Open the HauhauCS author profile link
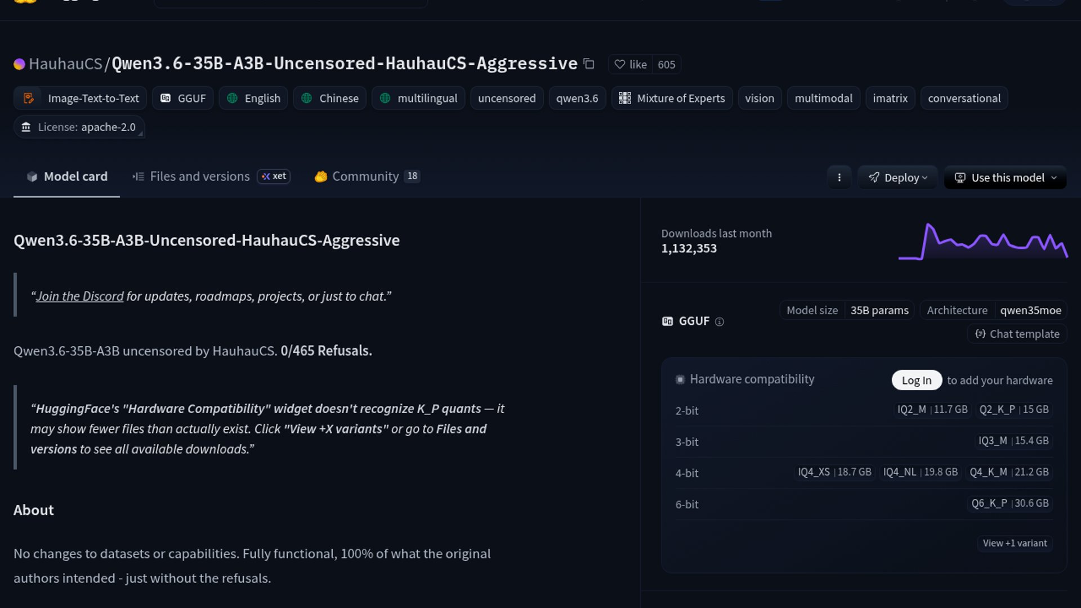 pos(65,64)
